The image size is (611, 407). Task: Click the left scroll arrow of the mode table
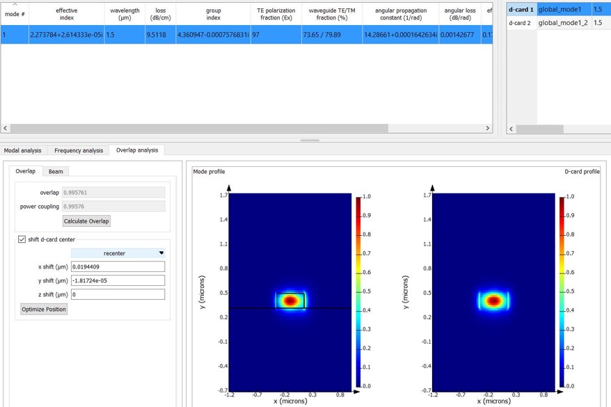(x=4, y=128)
